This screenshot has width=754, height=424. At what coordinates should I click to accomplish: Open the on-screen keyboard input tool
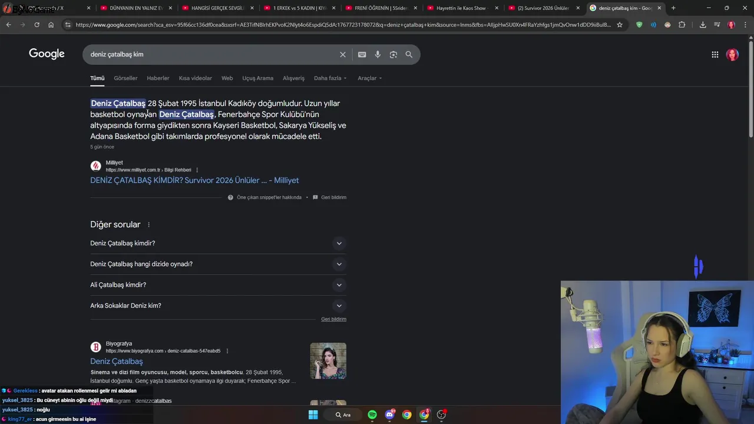pyautogui.click(x=362, y=54)
